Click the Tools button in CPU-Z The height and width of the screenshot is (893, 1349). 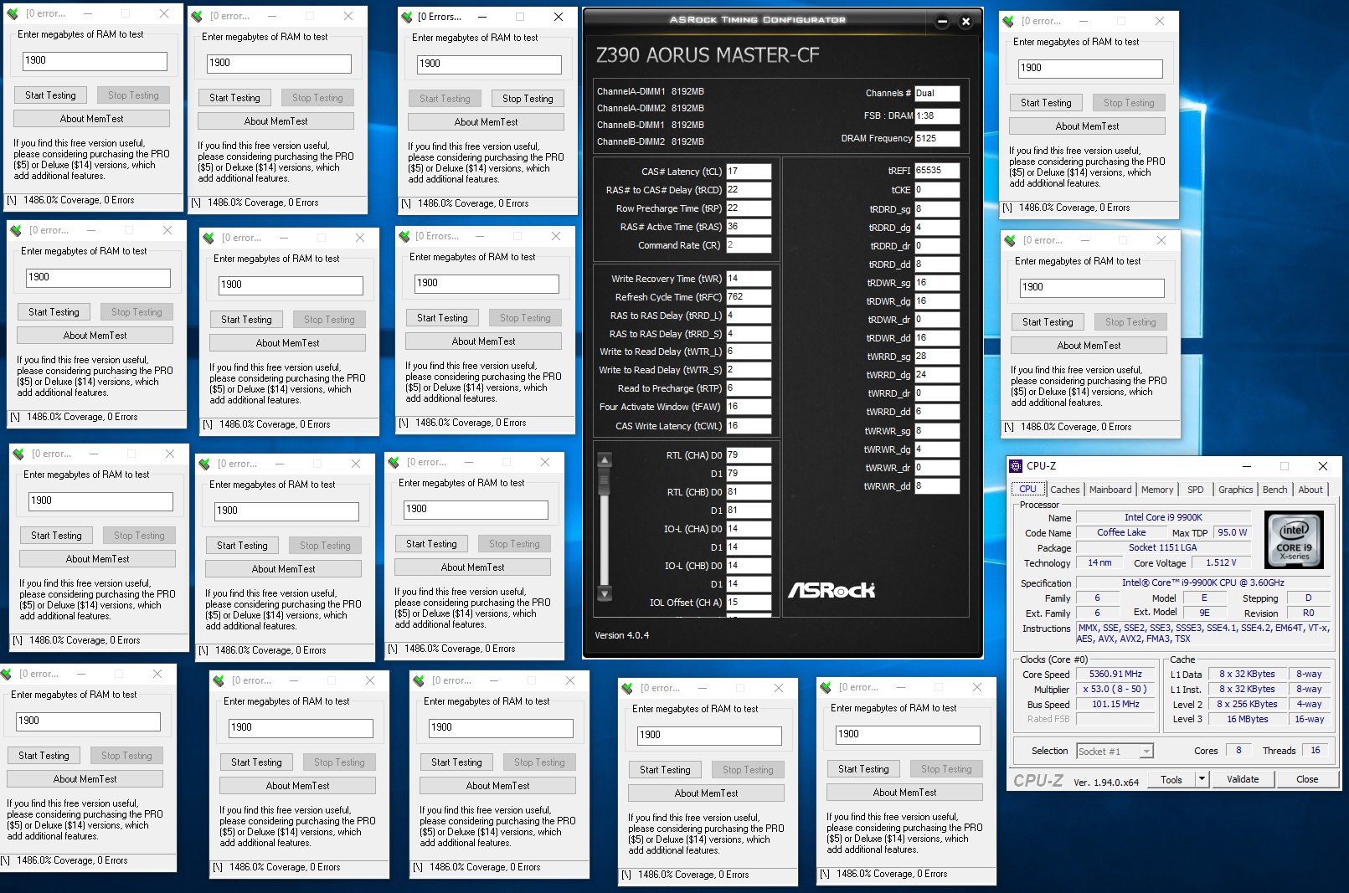(x=1171, y=779)
